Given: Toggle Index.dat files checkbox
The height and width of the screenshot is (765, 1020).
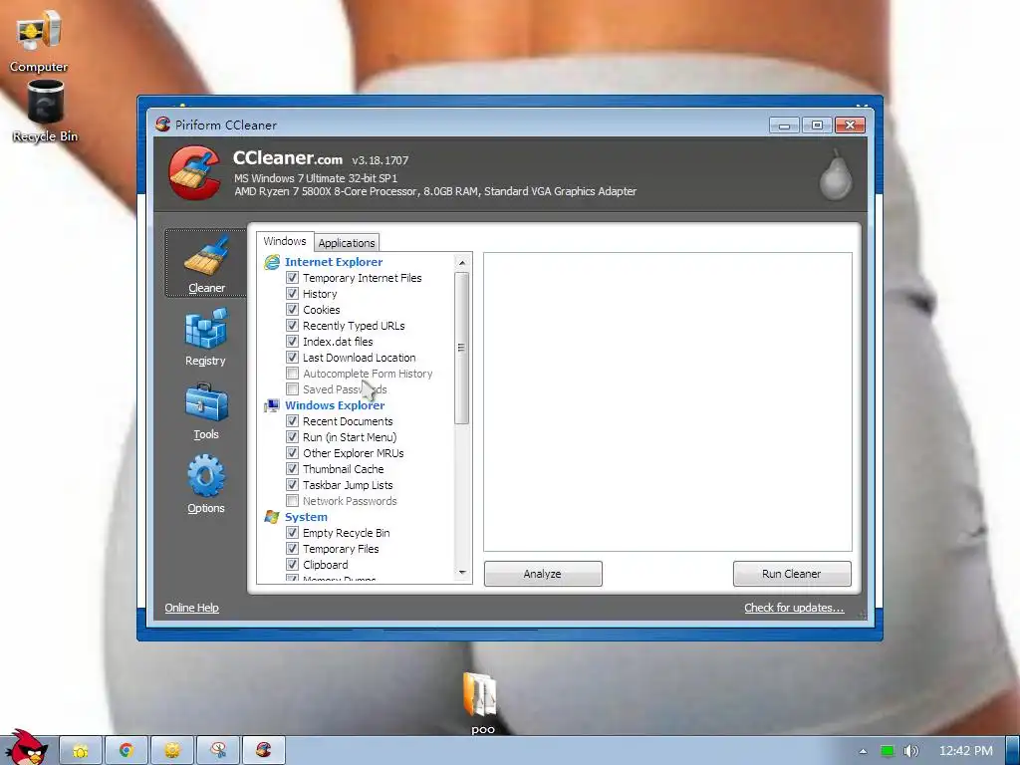Looking at the screenshot, I should (x=292, y=342).
